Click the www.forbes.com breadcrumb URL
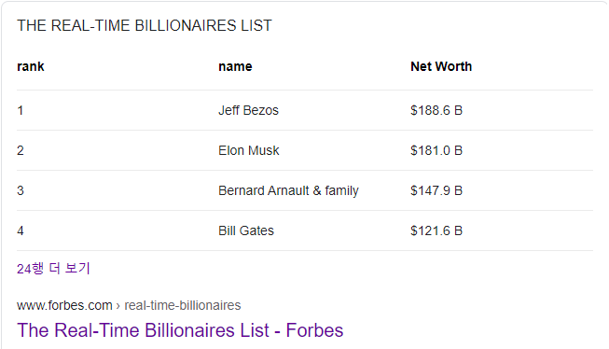Image resolution: width=609 pixels, height=349 pixels. point(64,305)
